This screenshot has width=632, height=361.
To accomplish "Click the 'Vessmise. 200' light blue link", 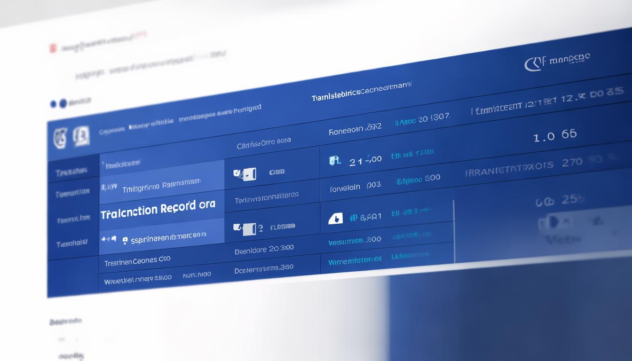I will tap(355, 241).
